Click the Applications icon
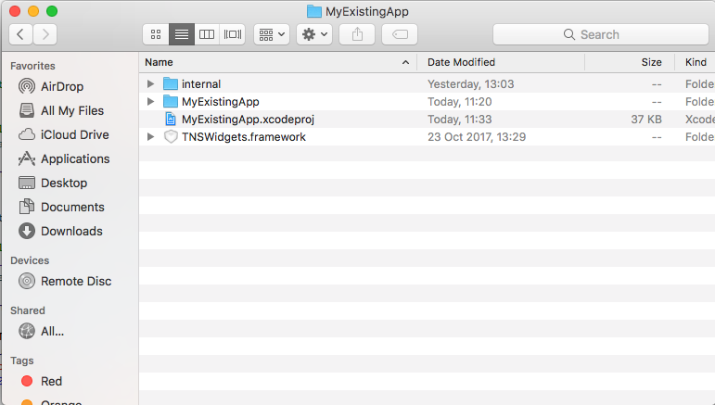The width and height of the screenshot is (715, 405). (x=27, y=158)
